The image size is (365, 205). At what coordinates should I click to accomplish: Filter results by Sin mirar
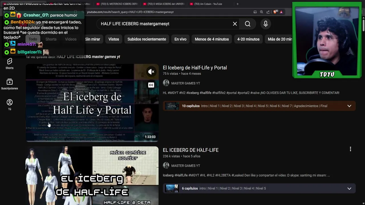92,39
